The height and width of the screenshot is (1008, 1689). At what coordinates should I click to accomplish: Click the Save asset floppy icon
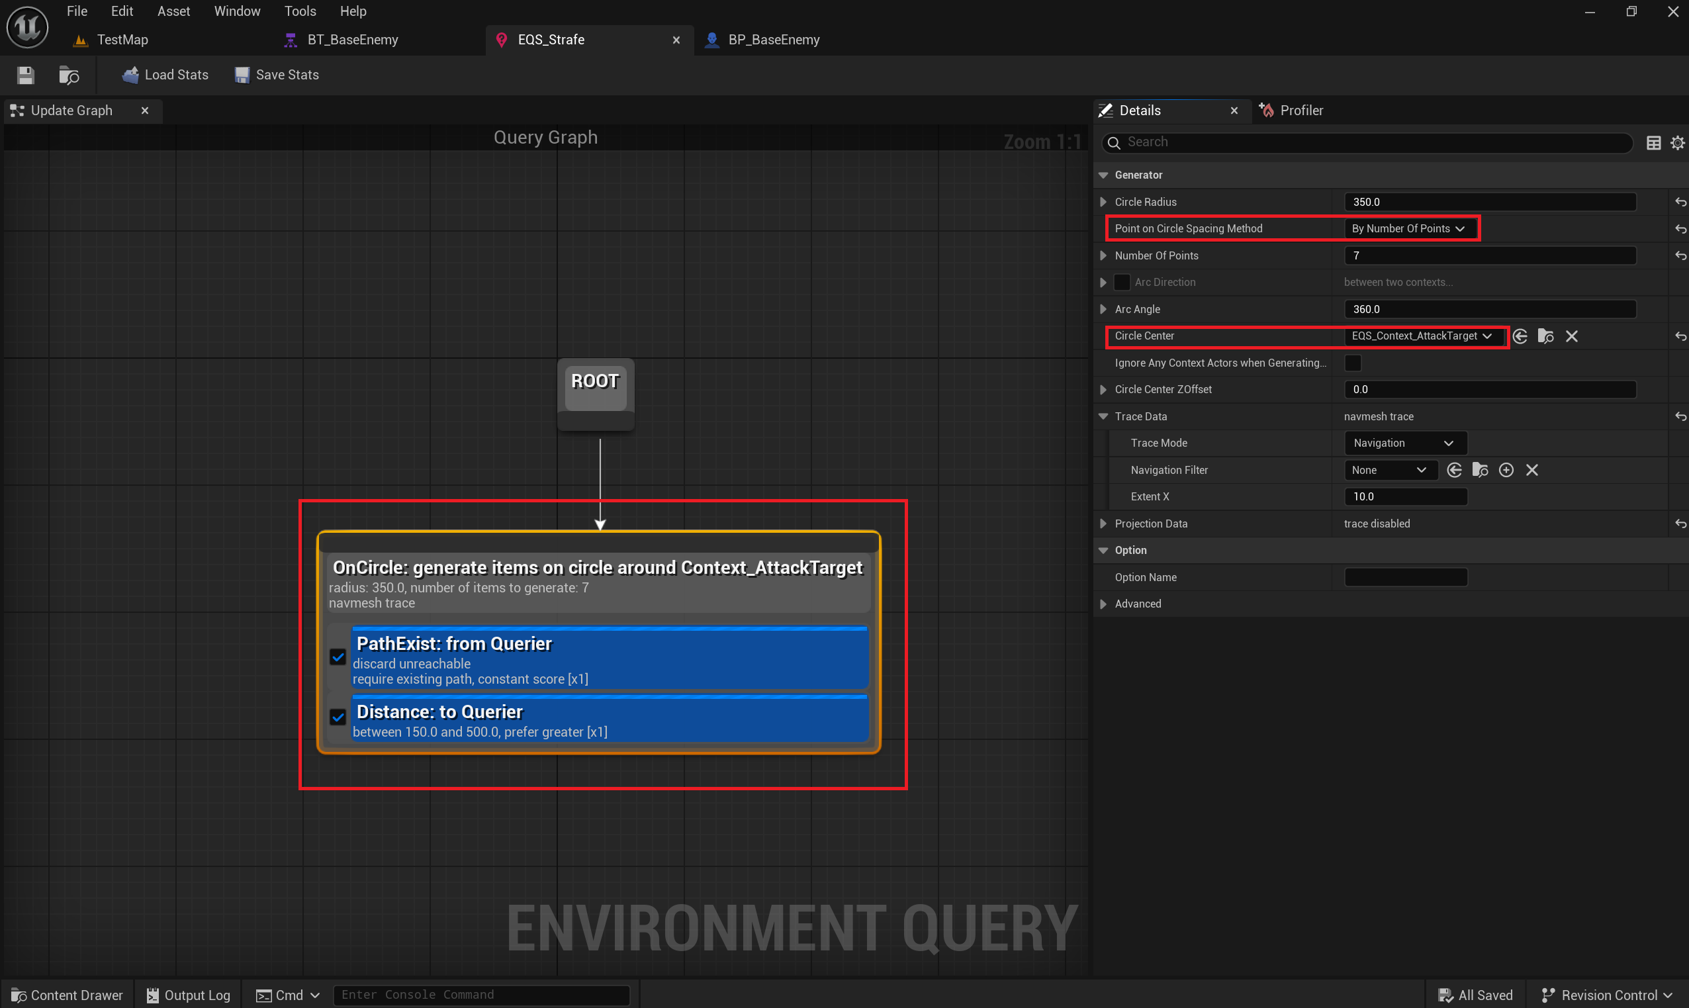tap(25, 75)
